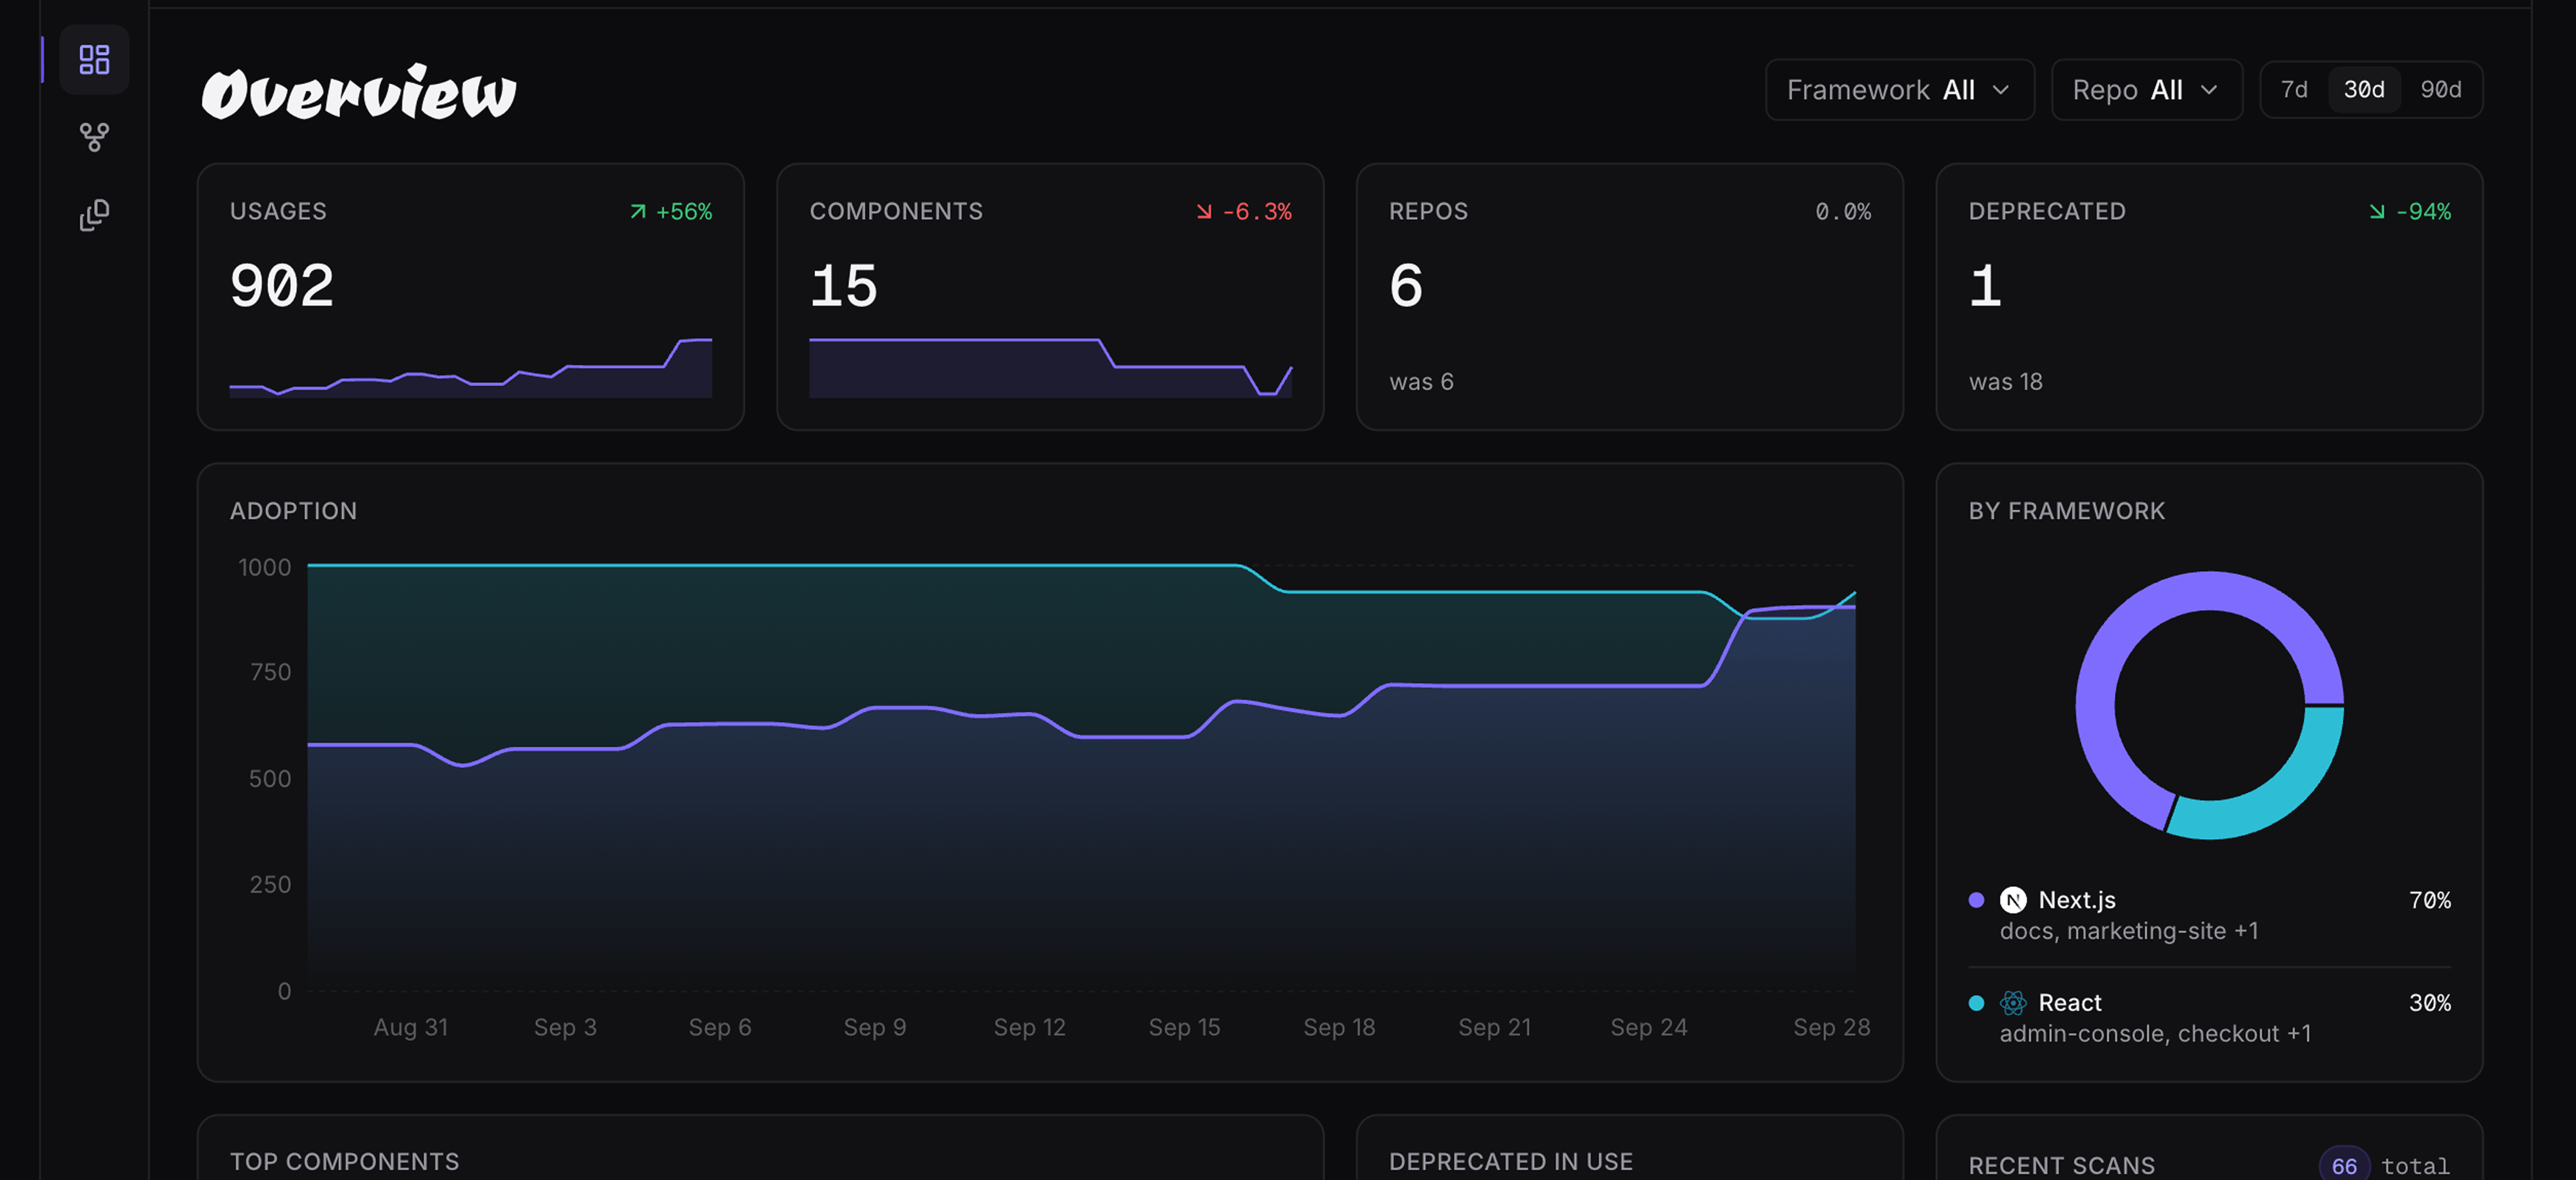Switch time range to 90d
This screenshot has height=1180, width=2576.
[2440, 90]
